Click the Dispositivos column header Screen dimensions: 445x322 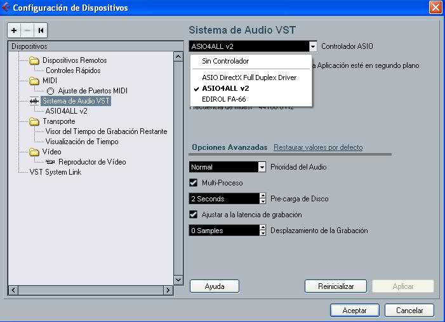pyautogui.click(x=96, y=46)
